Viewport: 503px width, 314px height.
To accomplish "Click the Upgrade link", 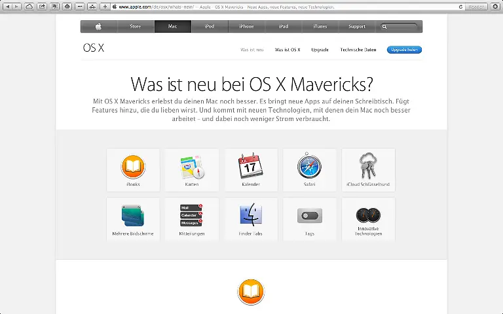I will (x=320, y=50).
